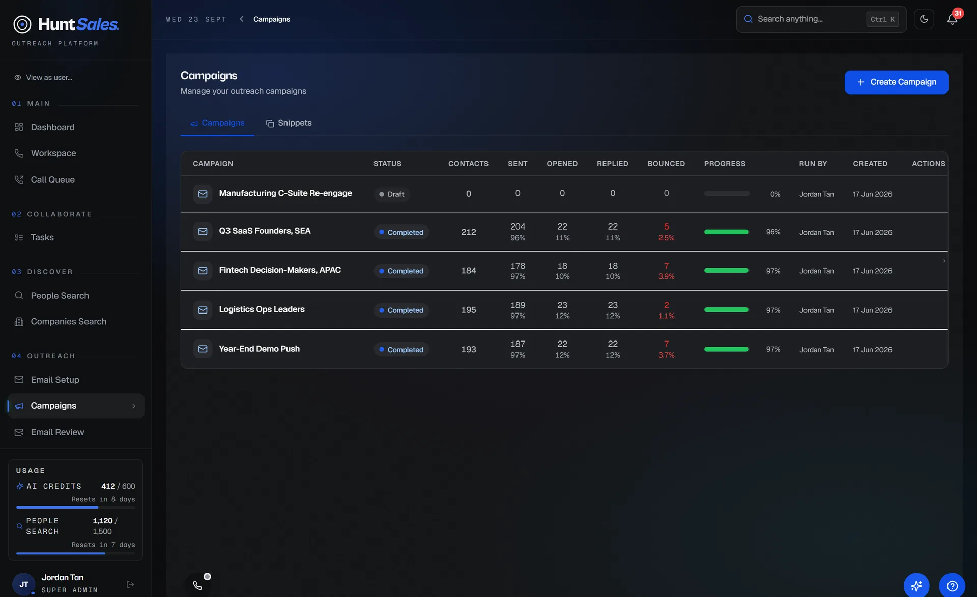This screenshot has width=977, height=597.
Task: Toggle dark mode moon icon
Action: 924,19
